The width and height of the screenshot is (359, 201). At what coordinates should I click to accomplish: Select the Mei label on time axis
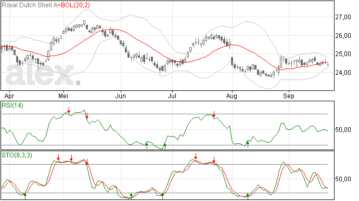[x=63, y=96]
